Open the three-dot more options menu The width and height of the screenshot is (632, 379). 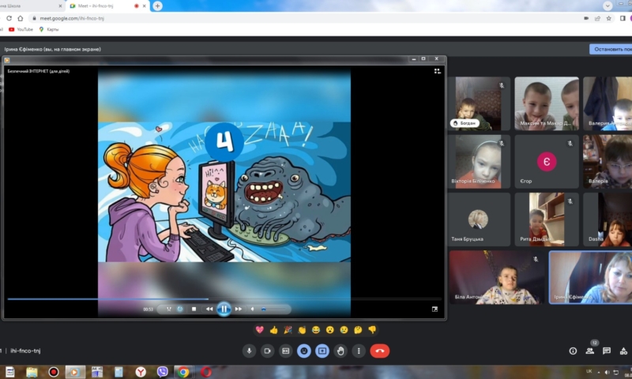359,351
